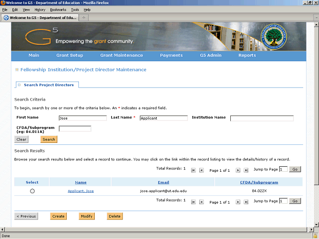Viewport: 319px width, 239px height.
Task: Click the vertical scrollbar down arrow
Action: point(316,225)
